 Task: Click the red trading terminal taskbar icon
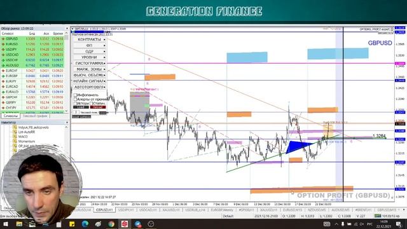pyautogui.click(x=125, y=224)
